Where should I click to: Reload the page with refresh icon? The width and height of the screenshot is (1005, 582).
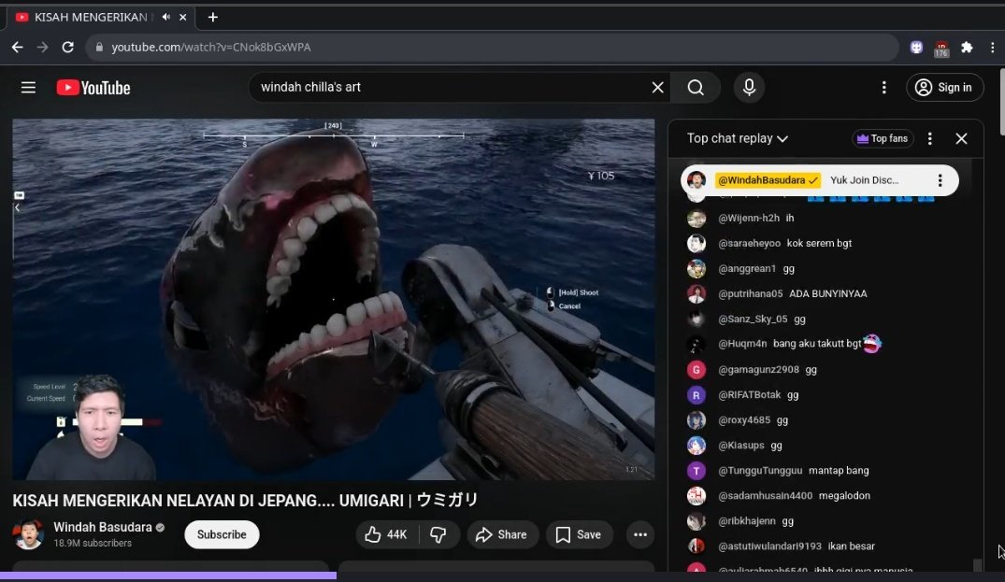click(67, 47)
